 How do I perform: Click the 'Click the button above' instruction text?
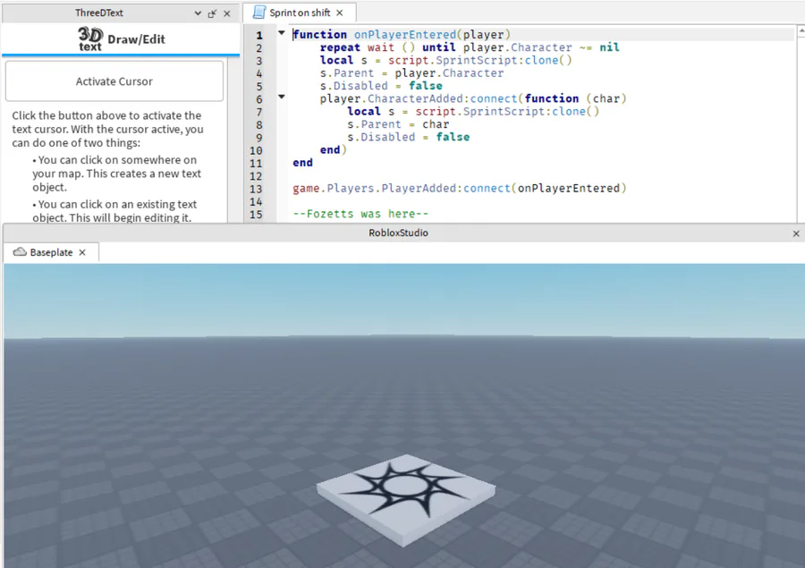pyautogui.click(x=108, y=129)
